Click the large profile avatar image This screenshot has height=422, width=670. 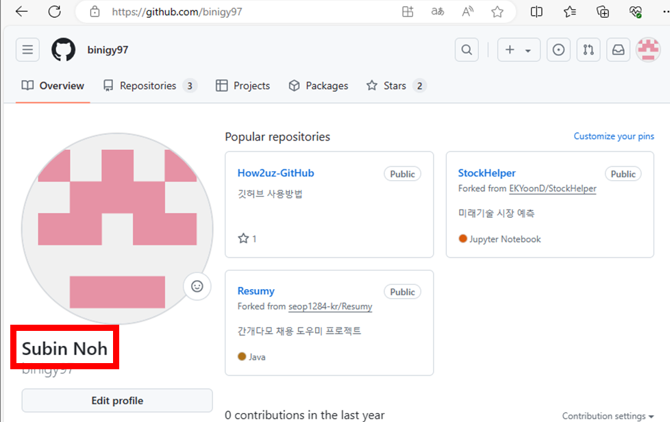pos(117,229)
